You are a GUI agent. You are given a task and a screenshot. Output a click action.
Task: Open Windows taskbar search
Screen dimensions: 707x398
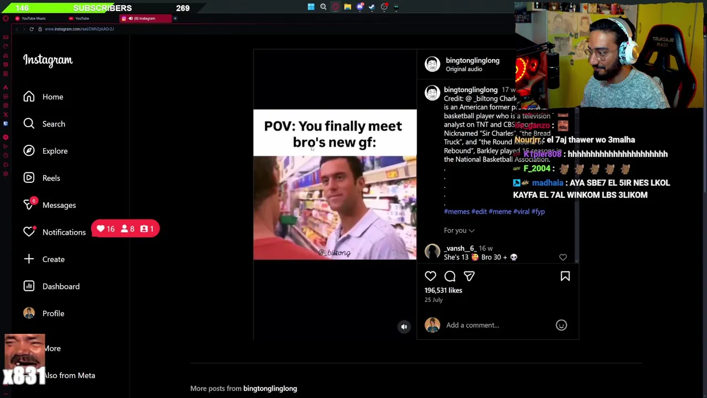[x=323, y=7]
